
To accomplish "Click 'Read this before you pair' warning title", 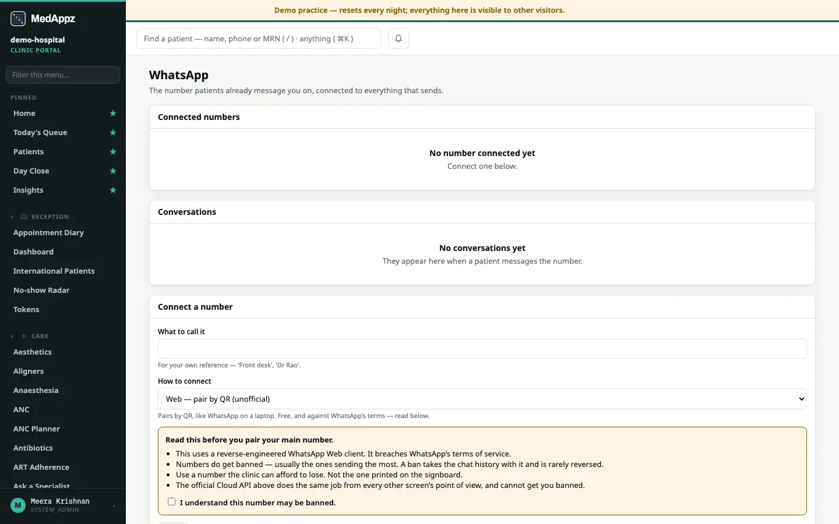I will tap(249, 440).
